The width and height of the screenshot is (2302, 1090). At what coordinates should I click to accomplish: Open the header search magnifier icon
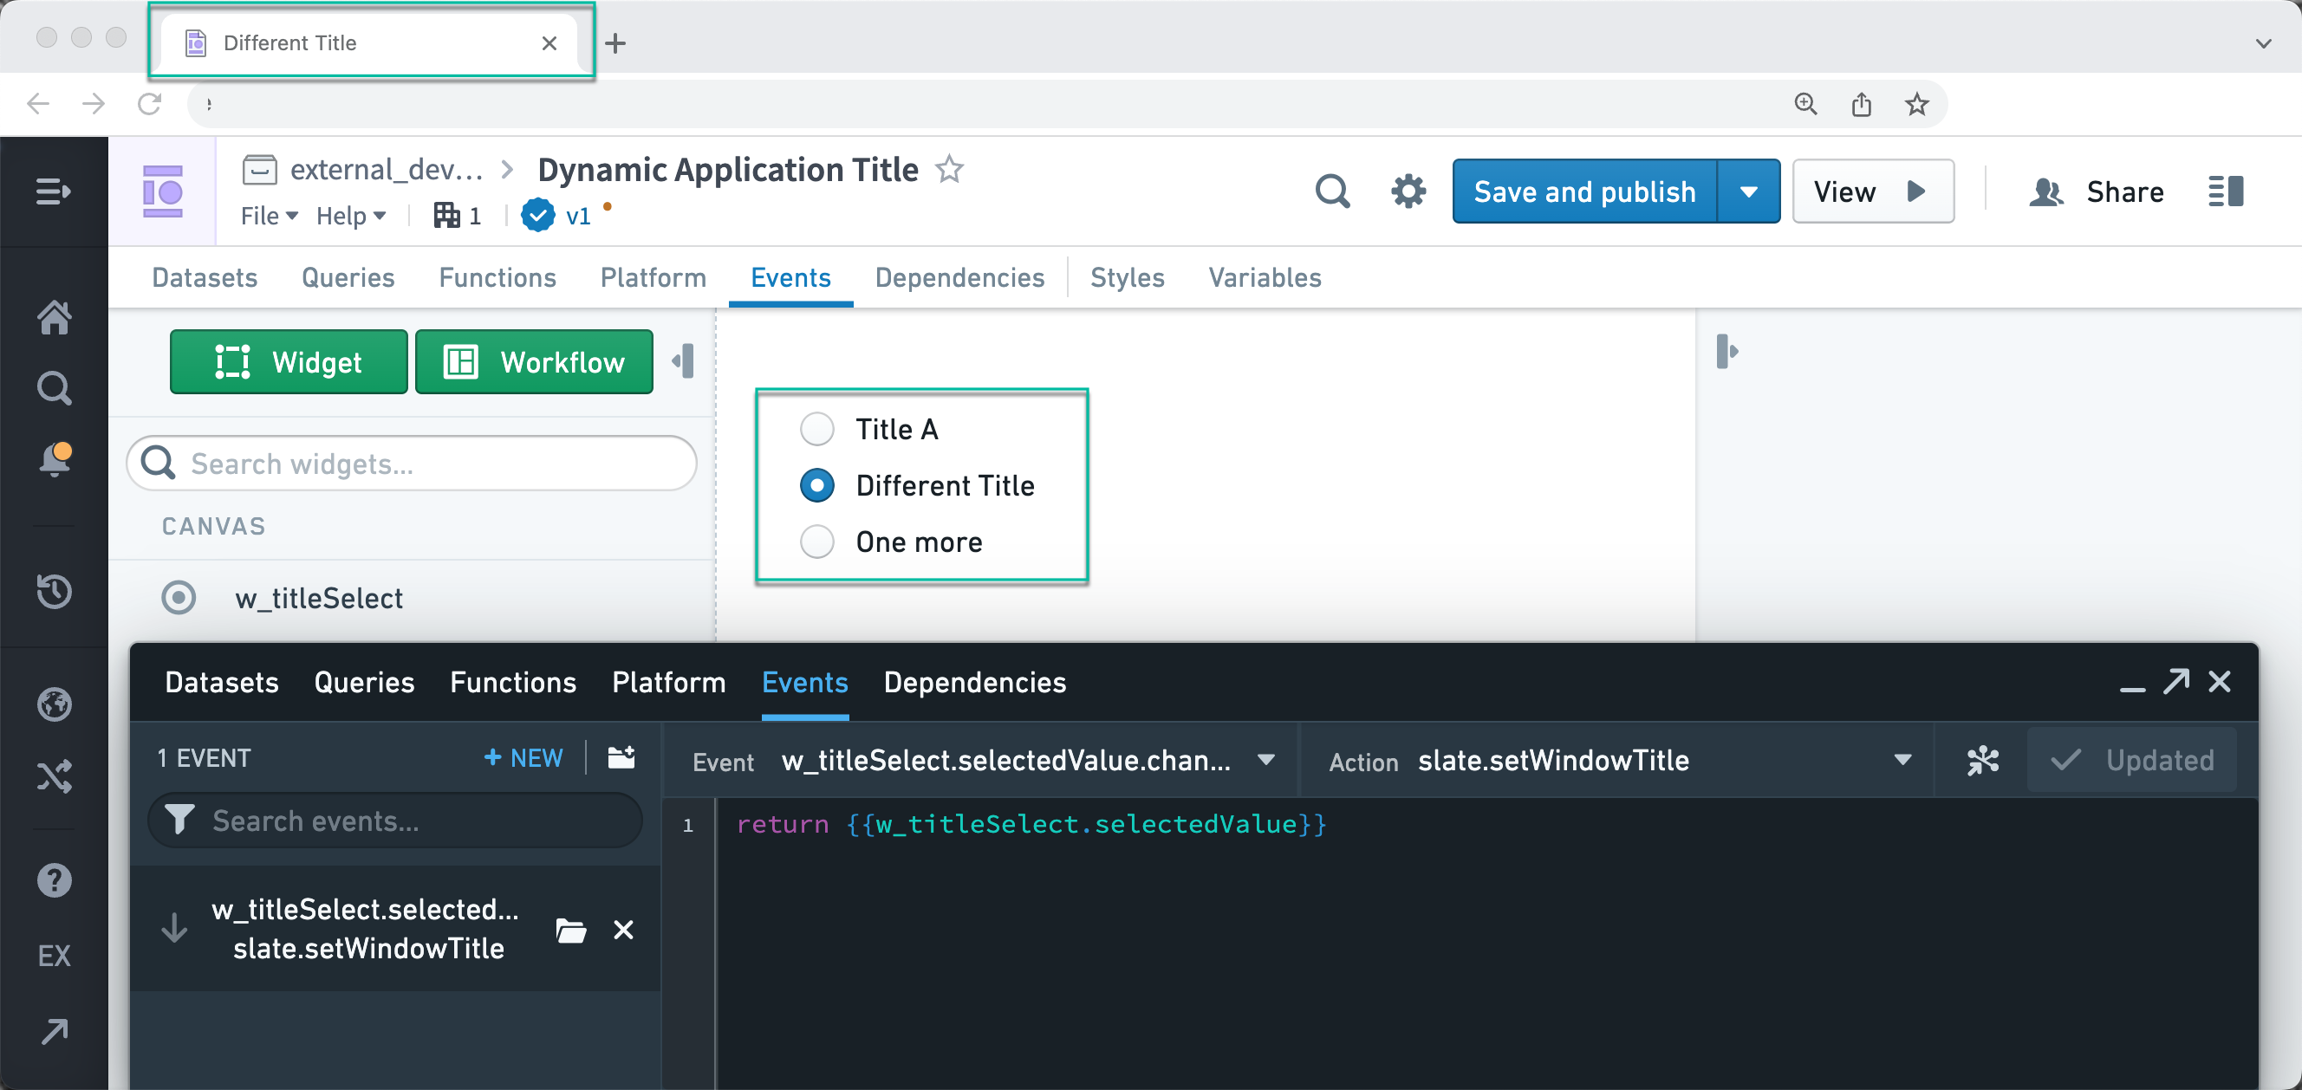pyautogui.click(x=1332, y=191)
